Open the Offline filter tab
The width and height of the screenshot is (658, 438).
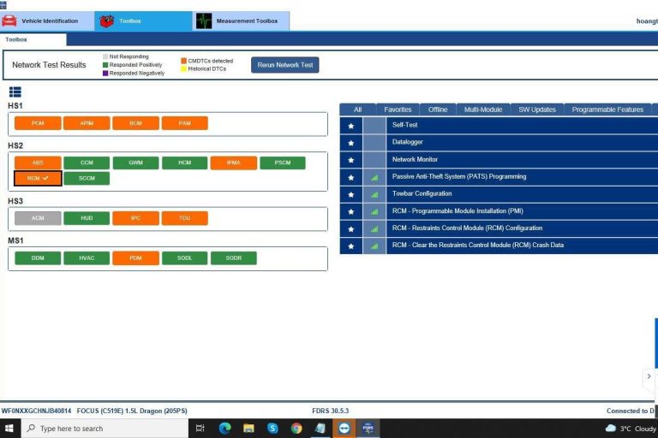pyautogui.click(x=438, y=109)
